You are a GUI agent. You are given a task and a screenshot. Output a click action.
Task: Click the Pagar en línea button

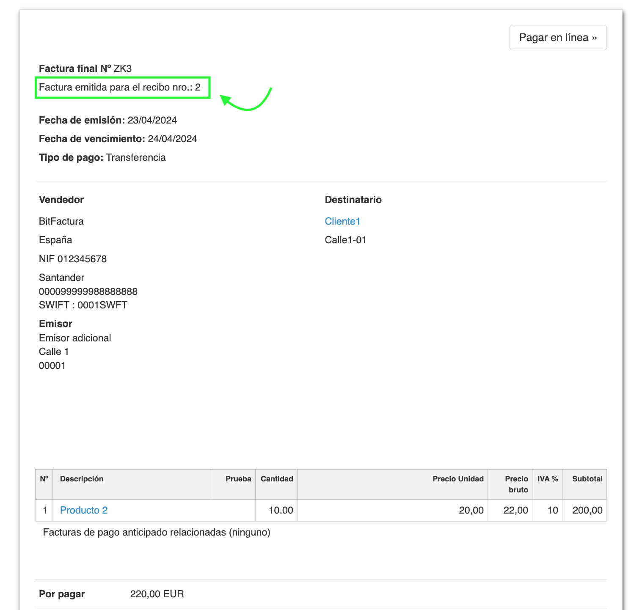pyautogui.click(x=558, y=38)
